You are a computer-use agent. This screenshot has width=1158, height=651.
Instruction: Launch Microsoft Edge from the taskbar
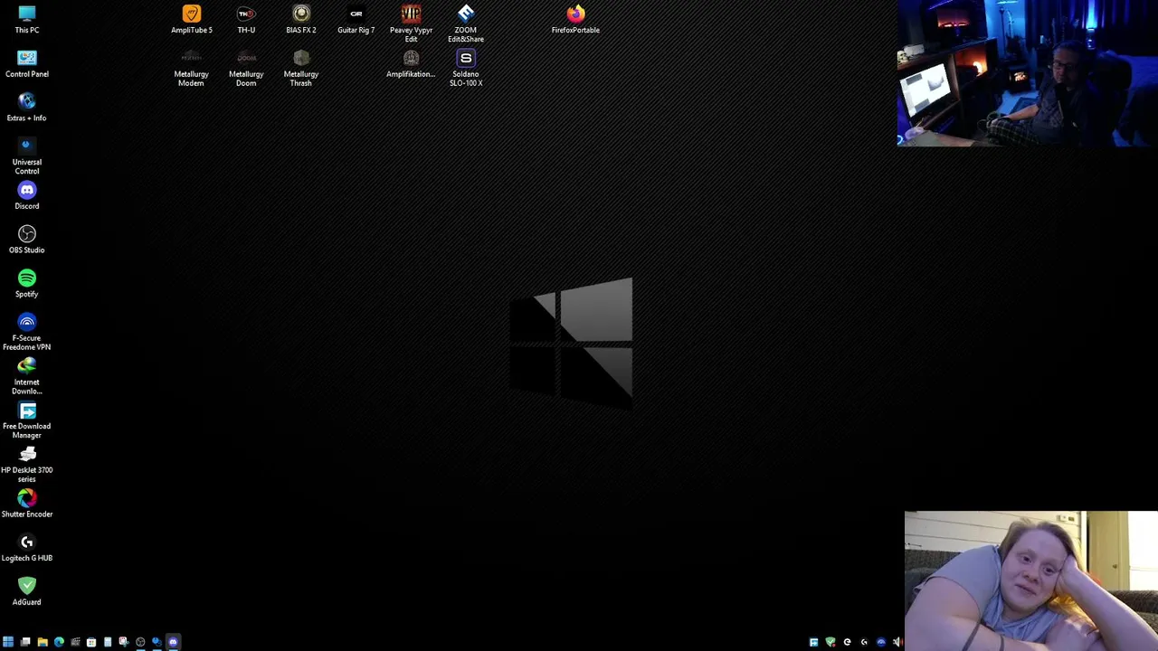[59, 642]
